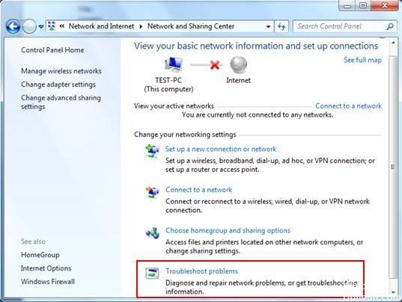402x302 pixels.
Task: Click the Internet globe icon
Action: pyautogui.click(x=239, y=64)
